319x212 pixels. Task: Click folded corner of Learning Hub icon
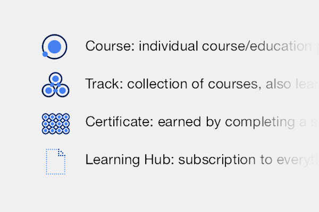62,152
